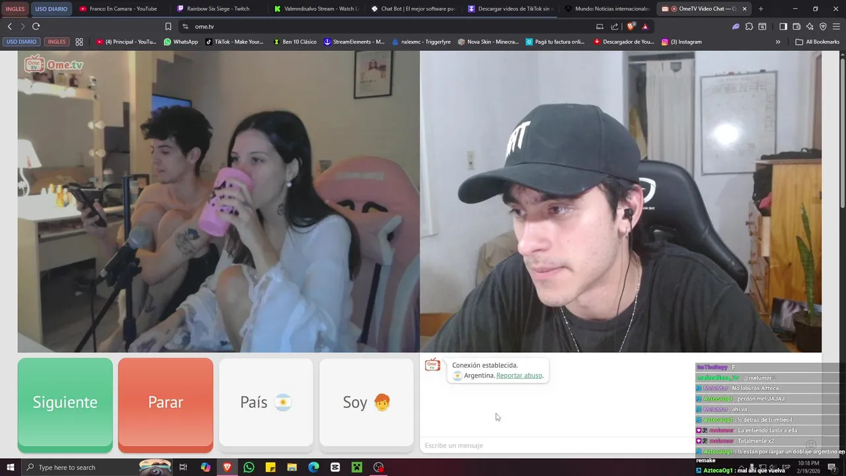Open StreamElements bookmark
The height and width of the screenshot is (476, 846).
(354, 42)
